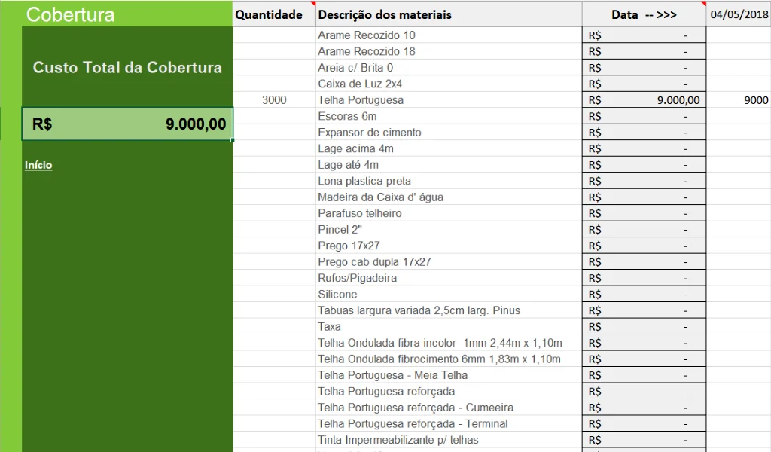Click the Descrição dos materiais header
The height and width of the screenshot is (452, 771).
tap(449, 14)
